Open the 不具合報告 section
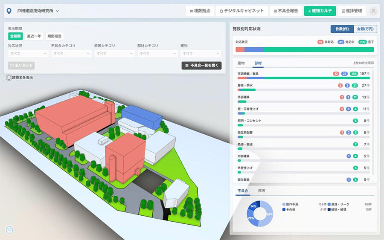Viewport: 384px width, 240px height. point(286,11)
